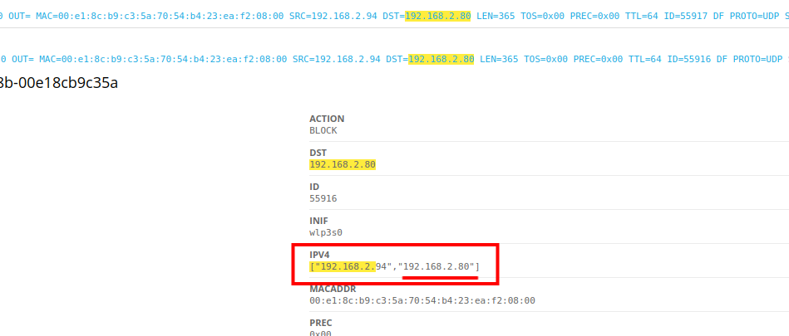Select the DST value 192.168.2.80
This screenshot has height=336, width=789.
(x=343, y=165)
